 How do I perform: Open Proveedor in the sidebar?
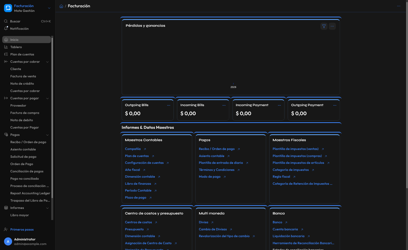[18, 106]
